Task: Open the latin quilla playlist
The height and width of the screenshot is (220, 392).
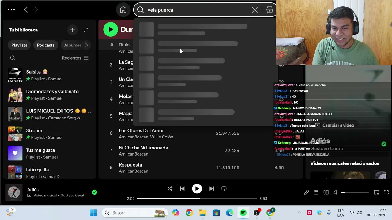Action: tap(49, 172)
